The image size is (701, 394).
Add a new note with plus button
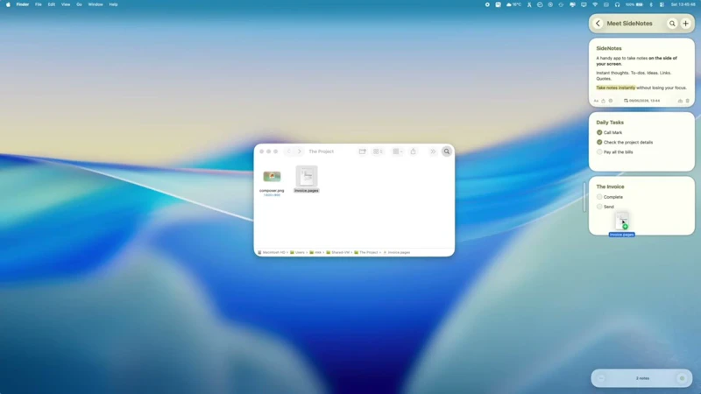(x=685, y=24)
